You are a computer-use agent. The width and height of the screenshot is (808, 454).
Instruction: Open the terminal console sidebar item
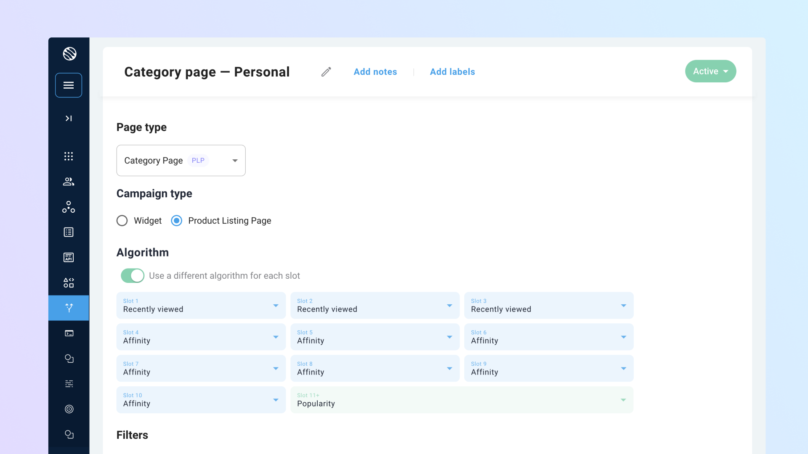tap(69, 333)
